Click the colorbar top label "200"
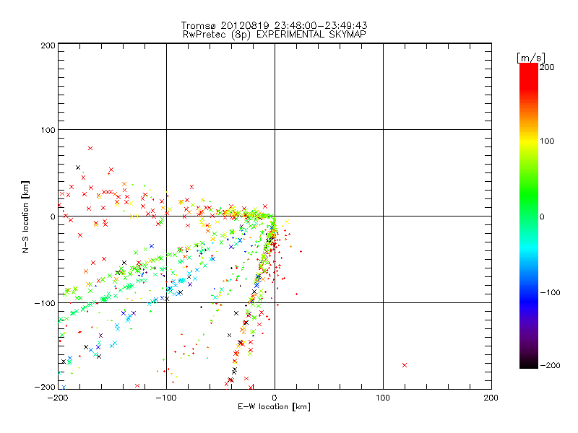The width and height of the screenshot is (578, 433). 547,67
